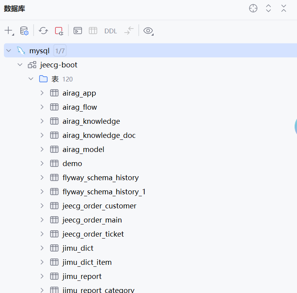The image size is (297, 293).
Task: Click the table icon beside jeecg_order_ticket
Action: pyautogui.click(x=54, y=234)
